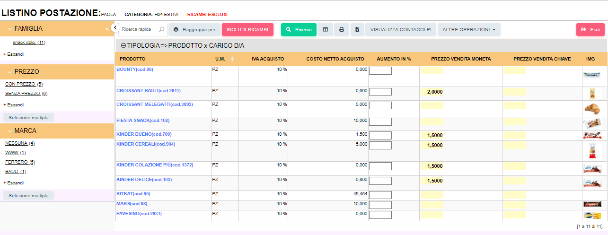Screen dimensions: 608x235
Task: Collapse the PREZZO filter section
Action: coord(9,72)
